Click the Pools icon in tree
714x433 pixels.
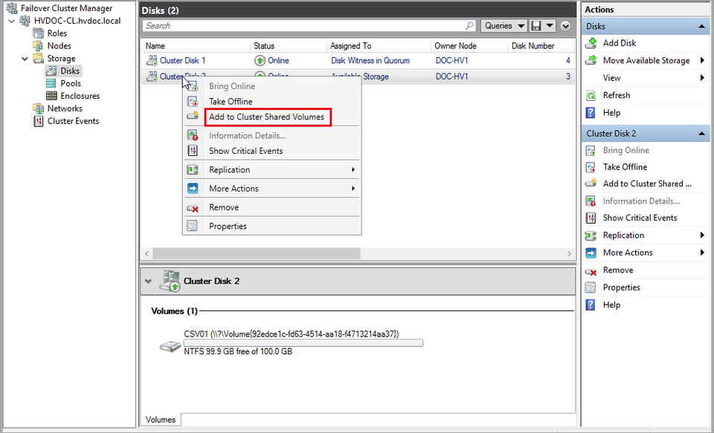pyautogui.click(x=51, y=83)
